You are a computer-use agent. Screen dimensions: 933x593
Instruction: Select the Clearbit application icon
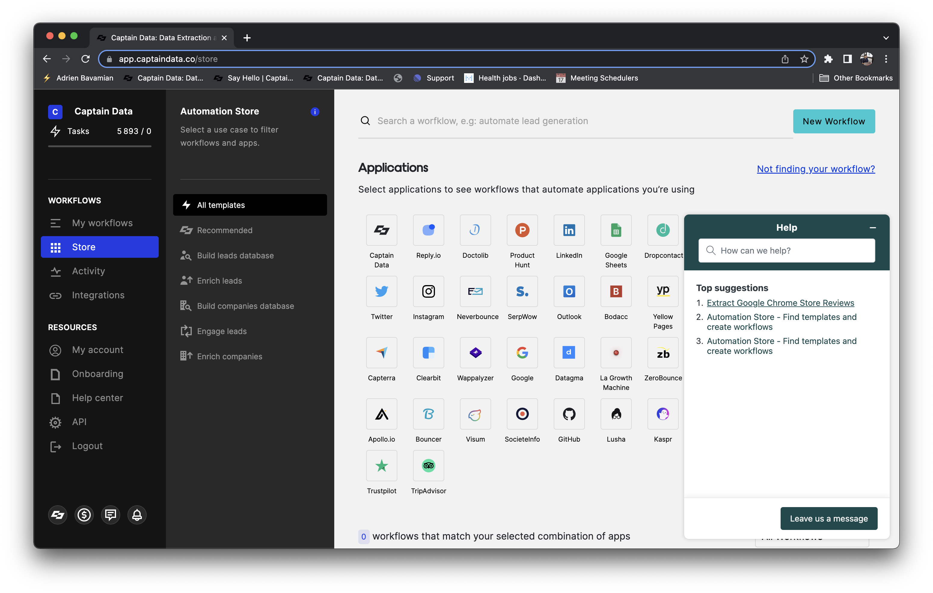coord(428,352)
